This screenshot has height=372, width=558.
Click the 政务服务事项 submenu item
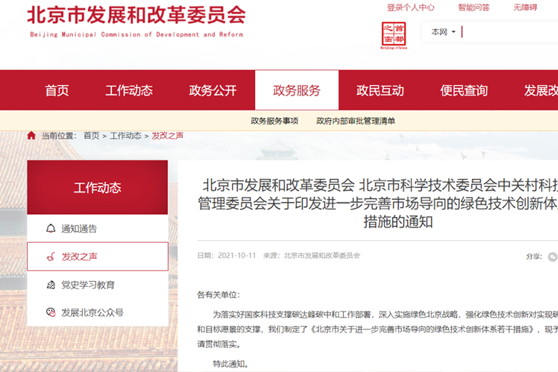274,121
